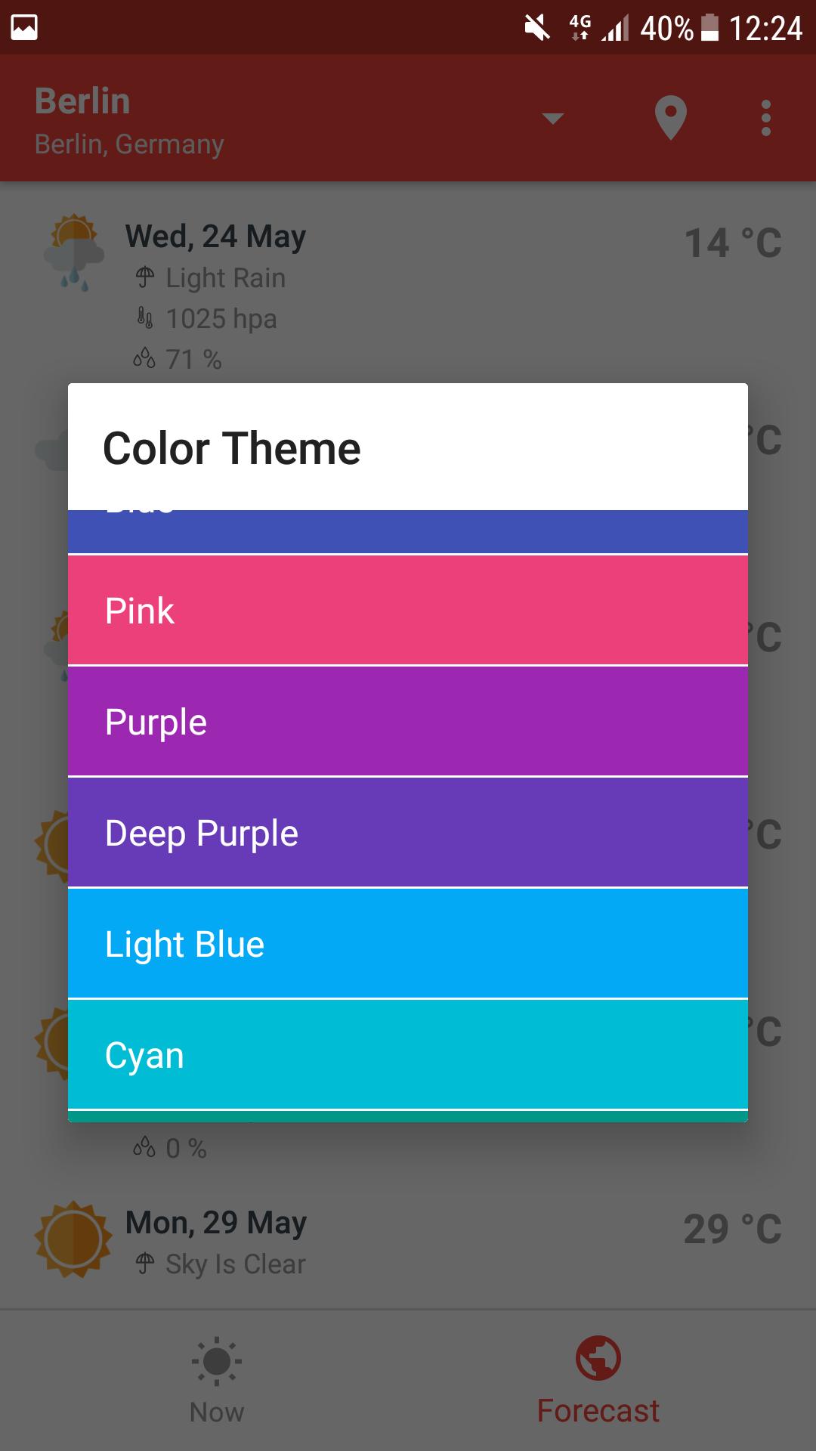The image size is (816, 1451).
Task: Pick the Deep Purple theme option
Action: point(408,833)
